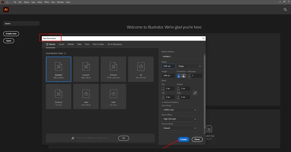Click the blue Create button
Image resolution: width=291 pixels, height=152 pixels.
click(x=183, y=139)
